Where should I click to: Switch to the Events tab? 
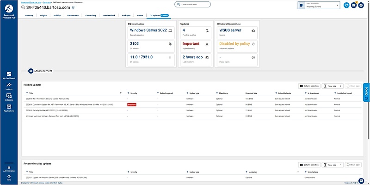pos(140,15)
